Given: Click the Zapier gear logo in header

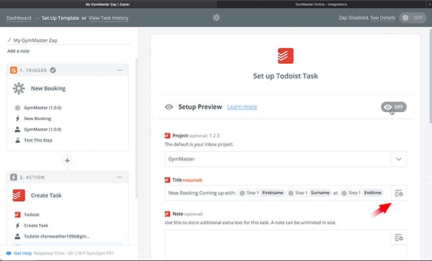Looking at the screenshot, I should 216,18.
